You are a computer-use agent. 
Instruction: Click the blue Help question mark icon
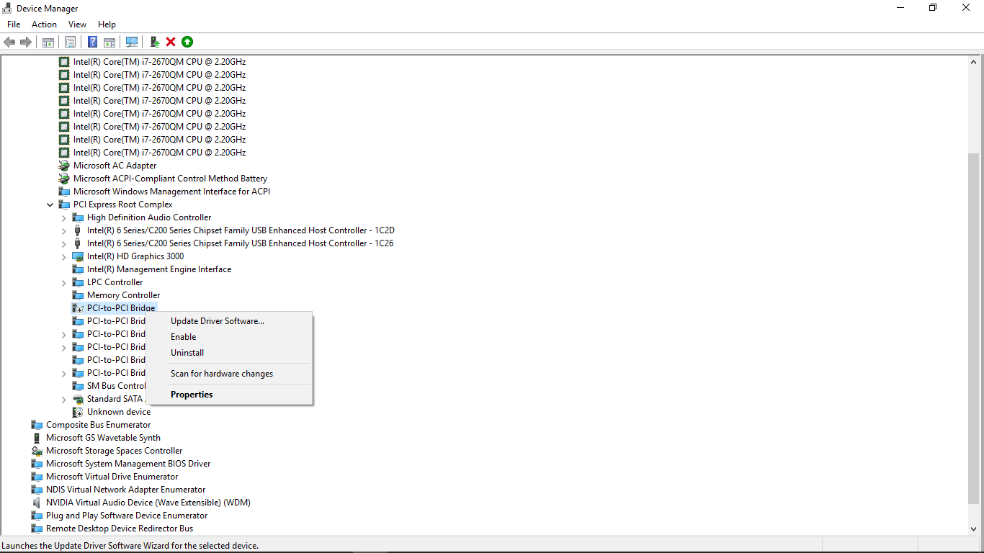92,42
